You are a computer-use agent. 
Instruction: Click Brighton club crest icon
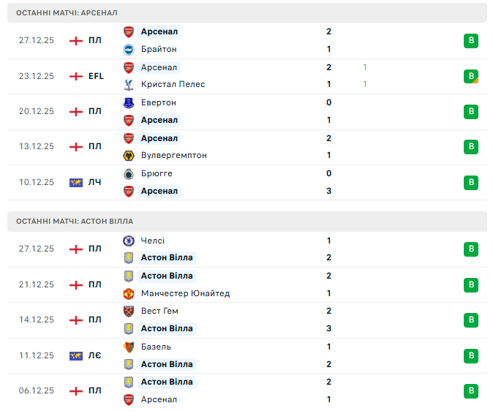(129, 49)
